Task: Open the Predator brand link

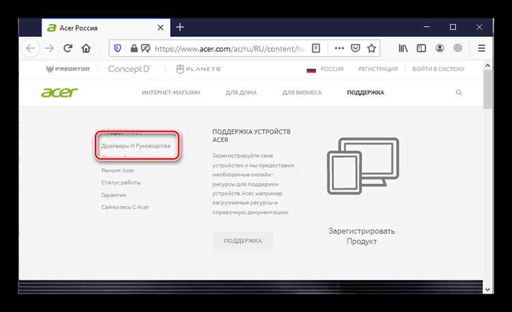Action: (x=68, y=69)
